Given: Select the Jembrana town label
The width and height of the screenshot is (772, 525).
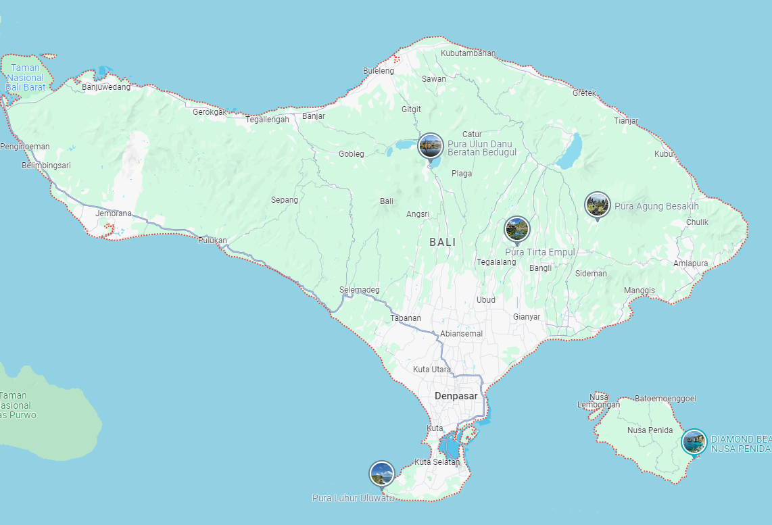Looking at the screenshot, I should tap(114, 213).
